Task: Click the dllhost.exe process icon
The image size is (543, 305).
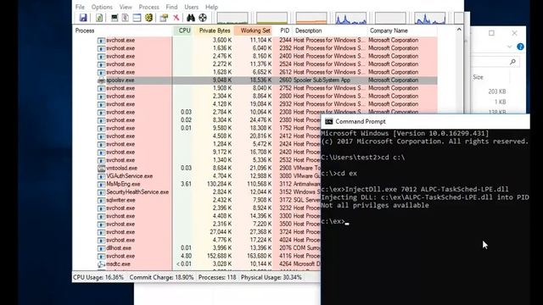Action: coord(101,248)
